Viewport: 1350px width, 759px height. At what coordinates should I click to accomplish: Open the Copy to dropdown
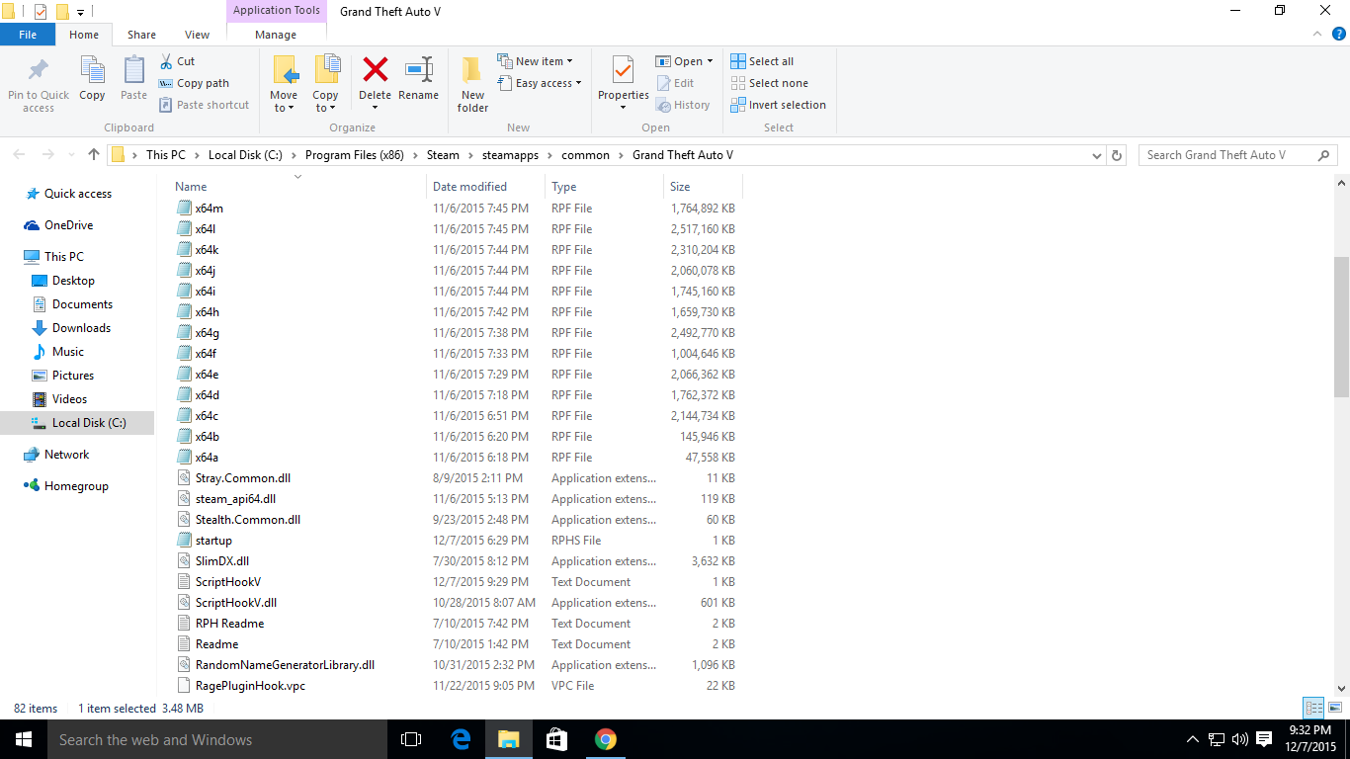[x=325, y=102]
